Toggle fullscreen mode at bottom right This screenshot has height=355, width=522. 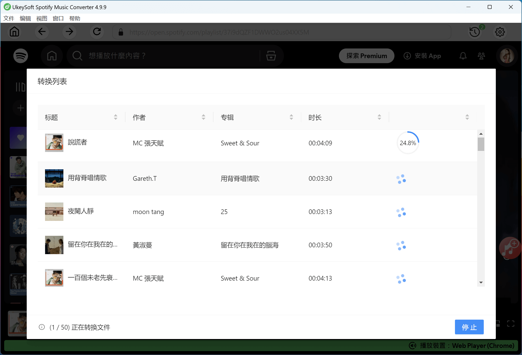coord(511,324)
